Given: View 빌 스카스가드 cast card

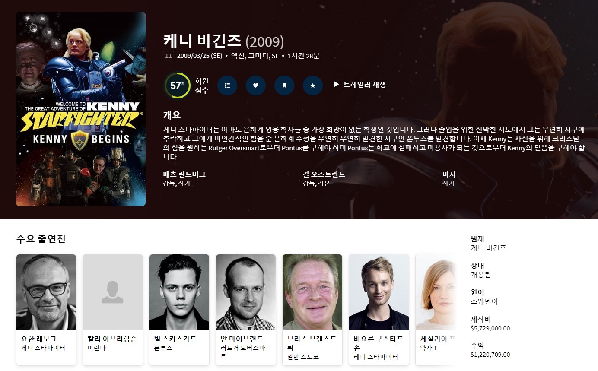Looking at the screenshot, I should coord(179,310).
